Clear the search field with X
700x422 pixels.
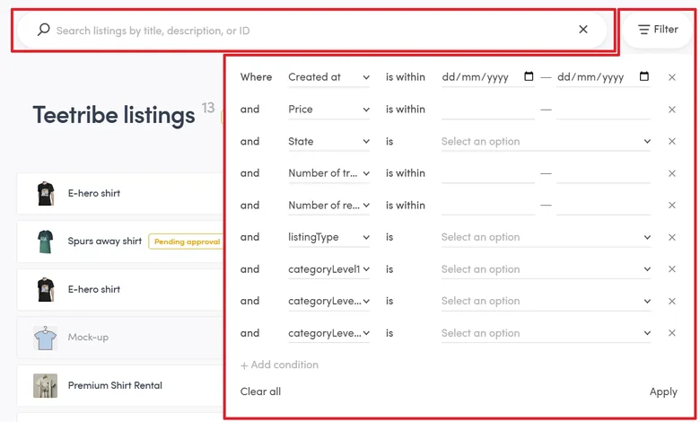click(583, 30)
